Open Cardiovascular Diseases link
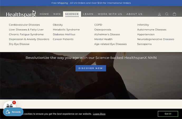This screenshot has width=182, height=119. tap(24, 25)
